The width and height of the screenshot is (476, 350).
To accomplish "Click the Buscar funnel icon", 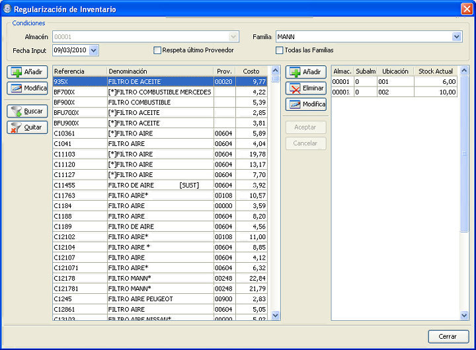I will click(x=16, y=112).
